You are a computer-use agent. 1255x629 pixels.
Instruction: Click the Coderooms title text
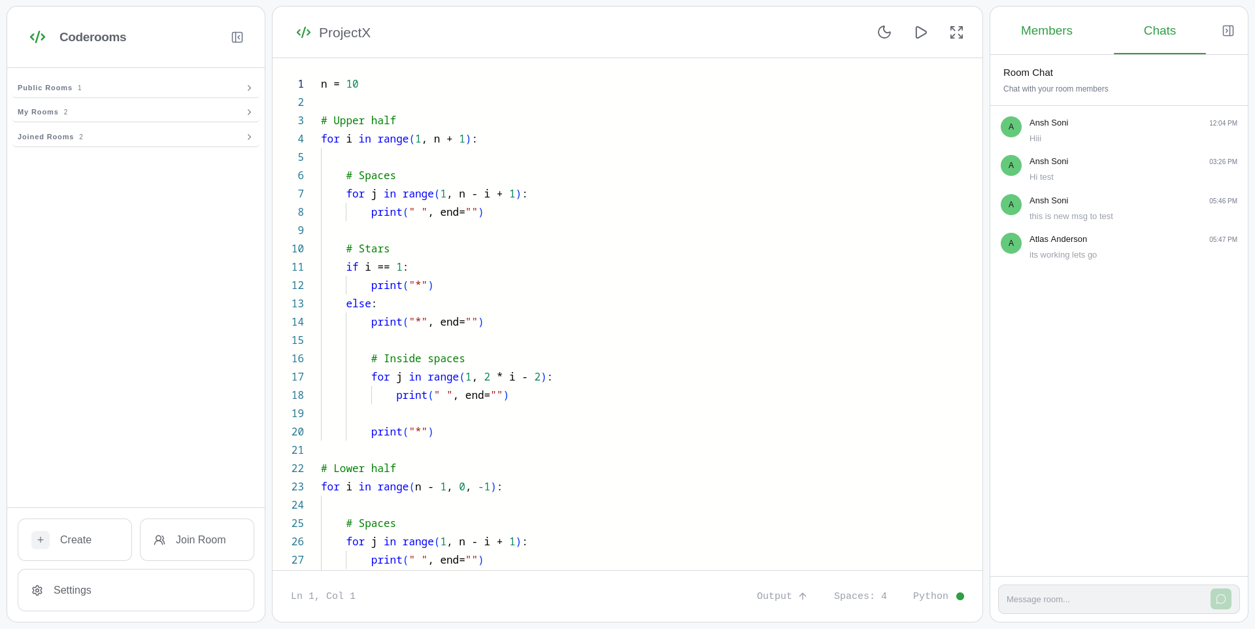[93, 37]
